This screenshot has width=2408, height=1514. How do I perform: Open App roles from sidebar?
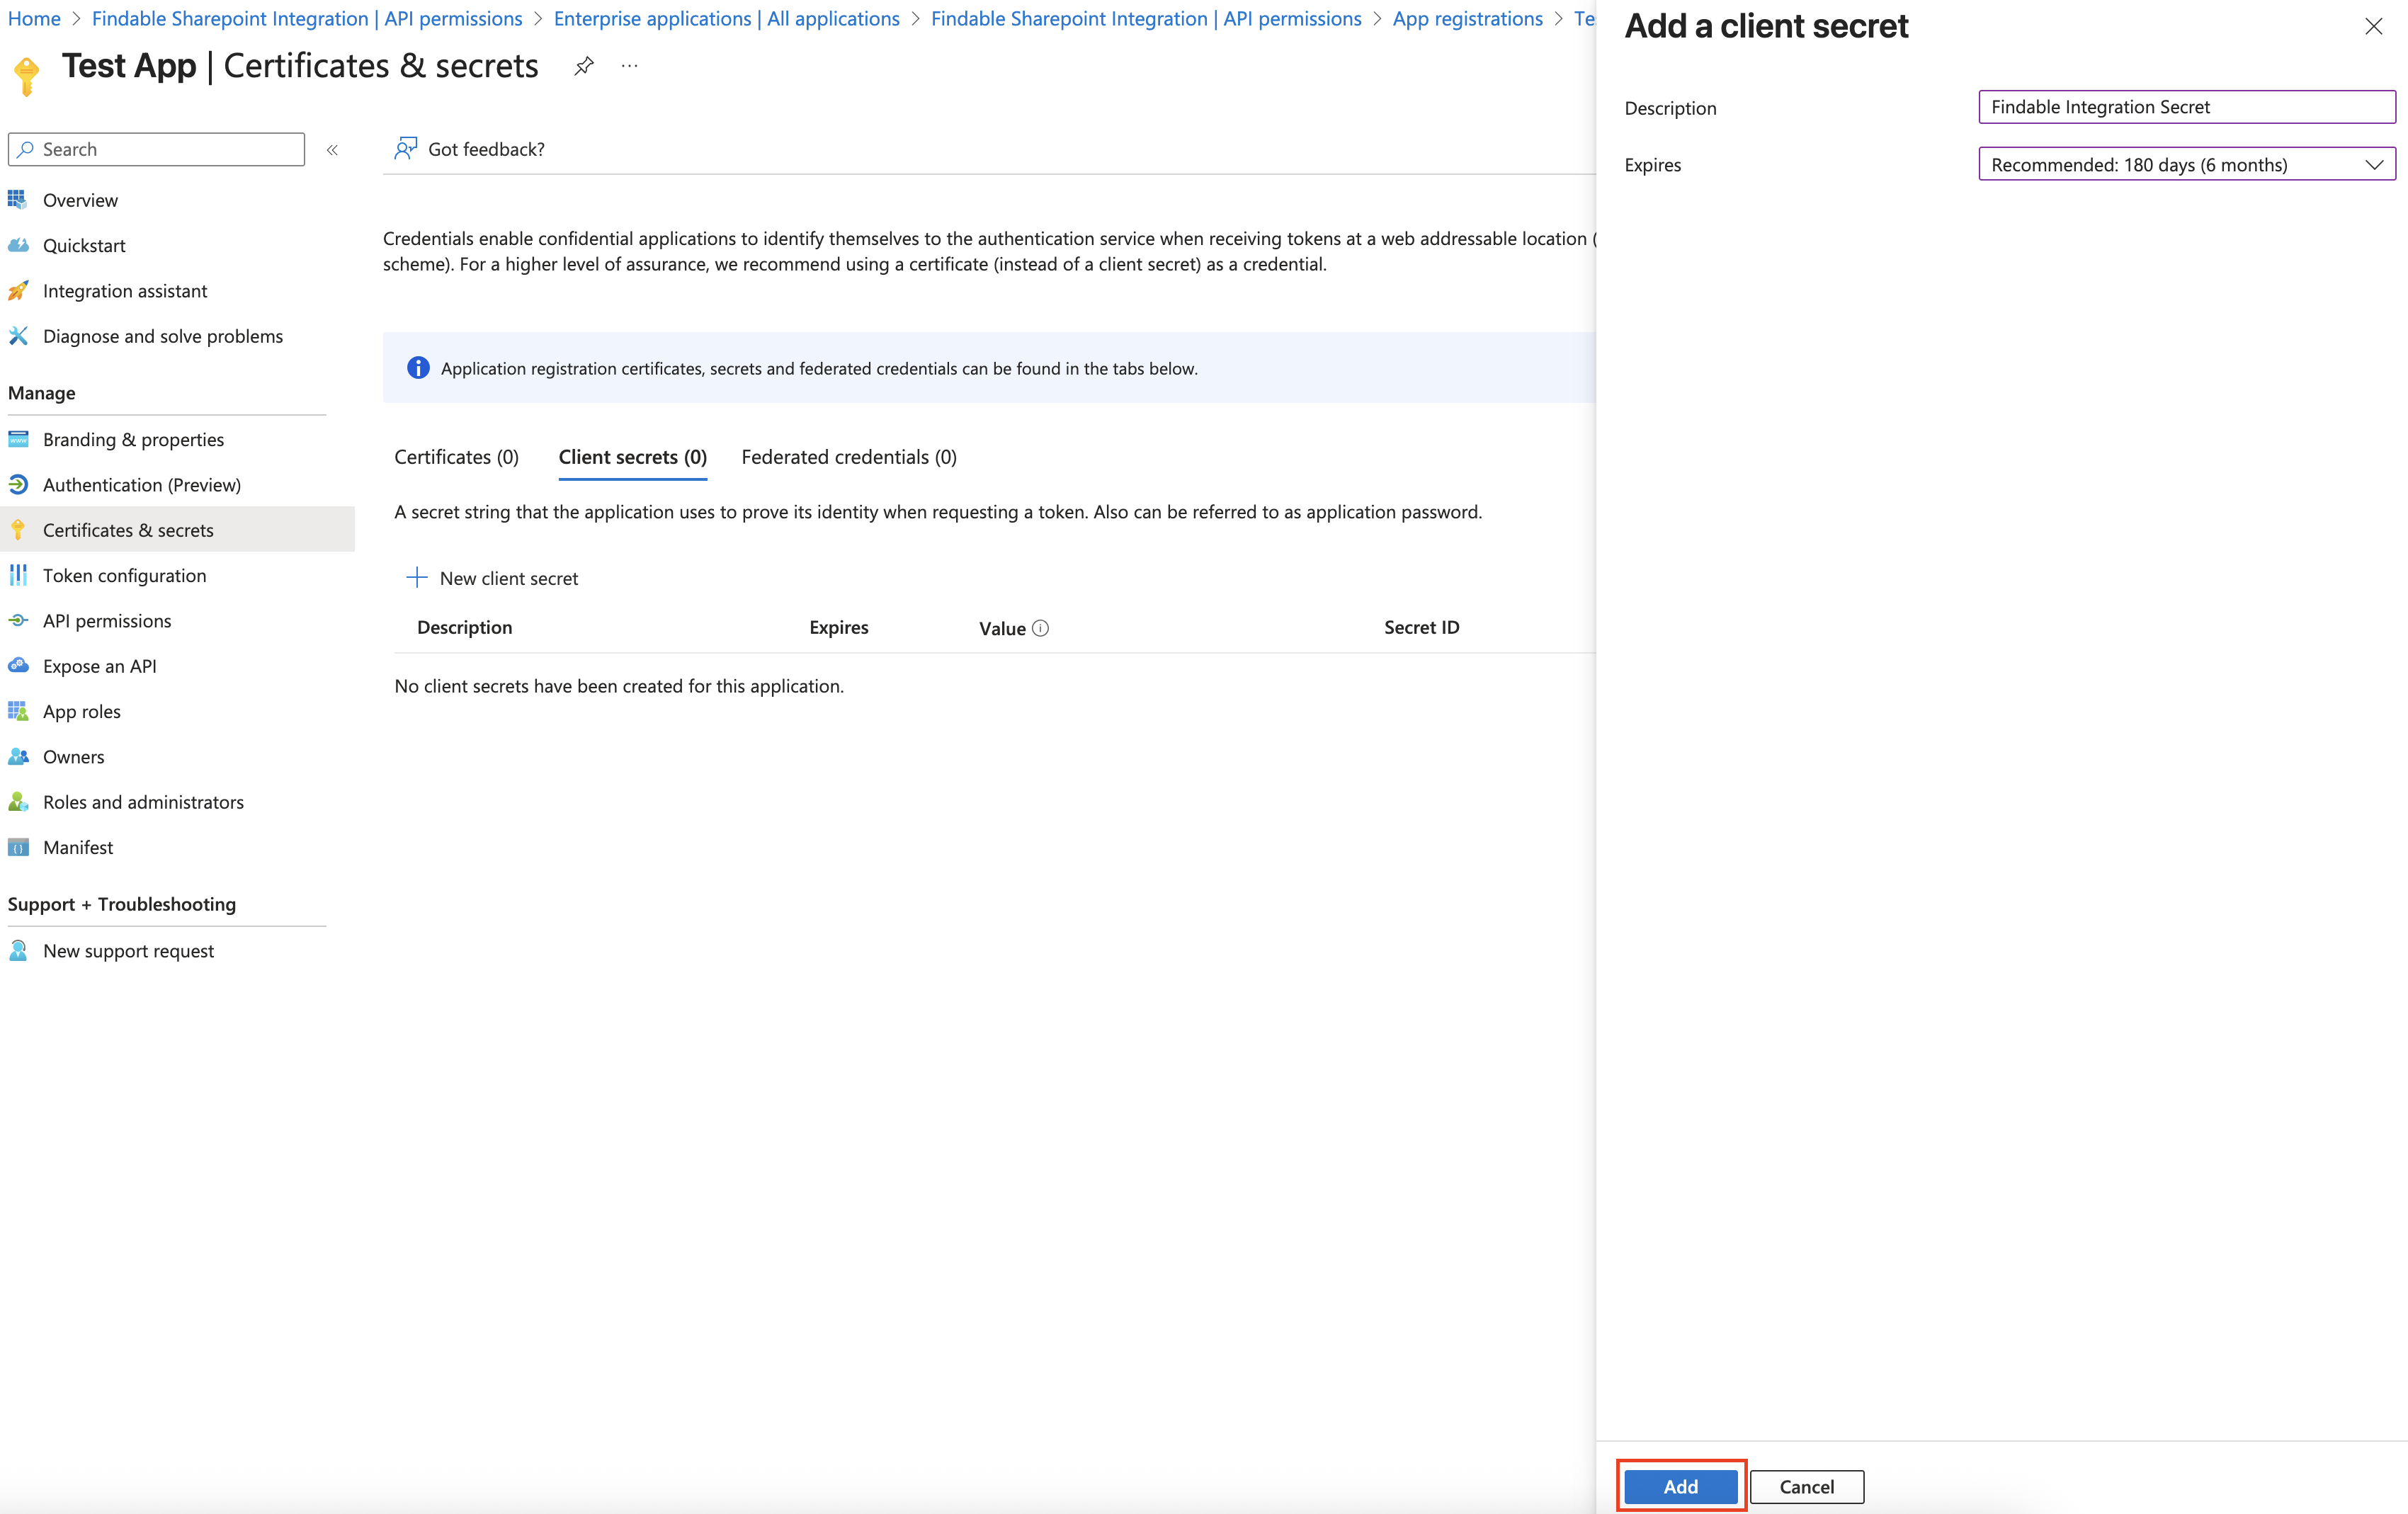pos(81,711)
